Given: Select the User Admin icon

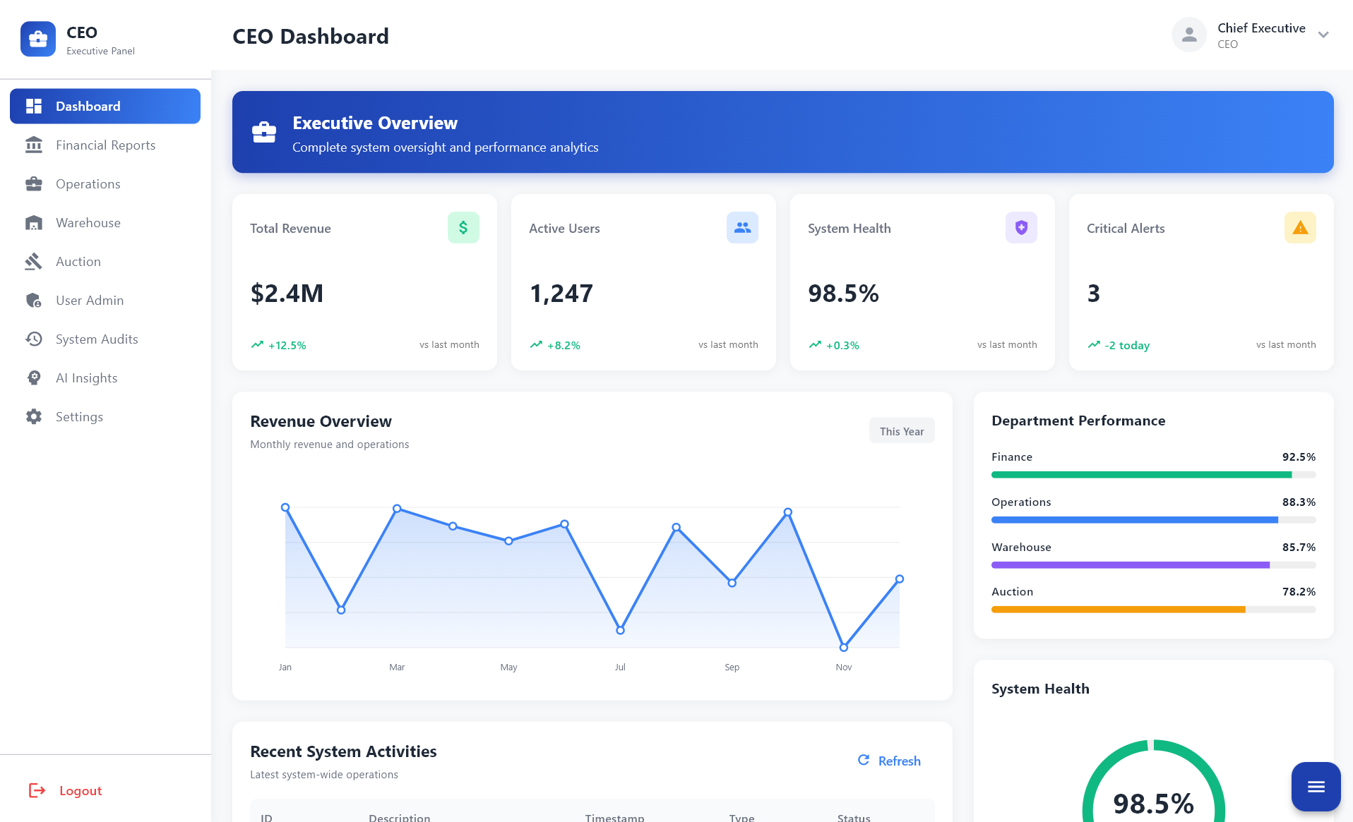Looking at the screenshot, I should [33, 300].
